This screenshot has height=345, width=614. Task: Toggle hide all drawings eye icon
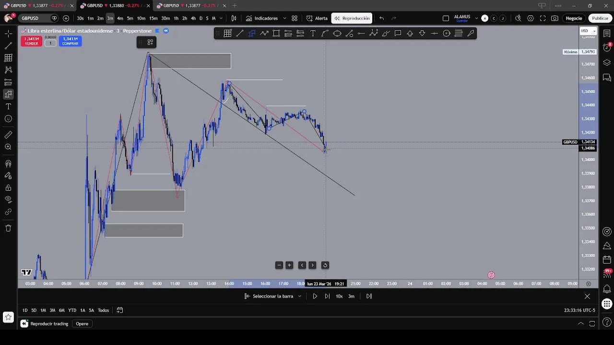(x=8, y=199)
